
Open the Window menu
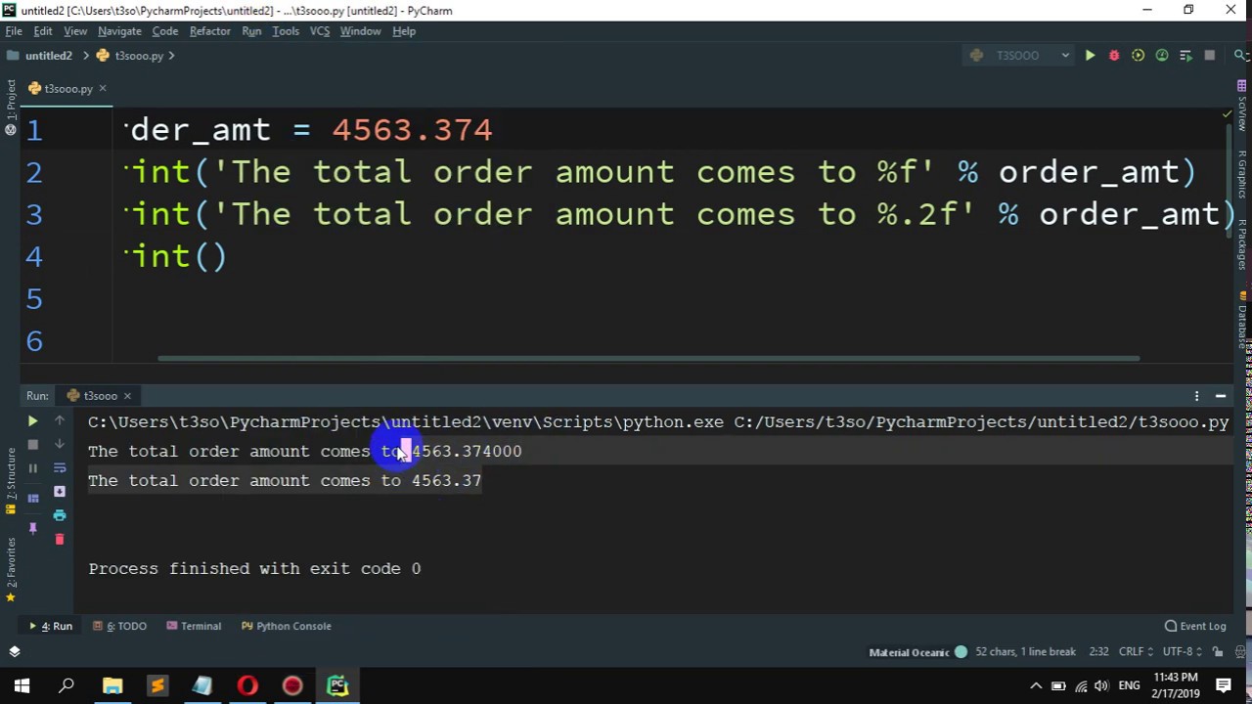pos(360,31)
